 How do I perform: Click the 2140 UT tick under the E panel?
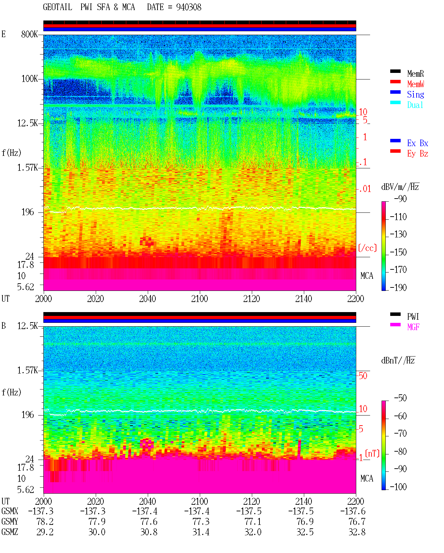tap(304, 299)
